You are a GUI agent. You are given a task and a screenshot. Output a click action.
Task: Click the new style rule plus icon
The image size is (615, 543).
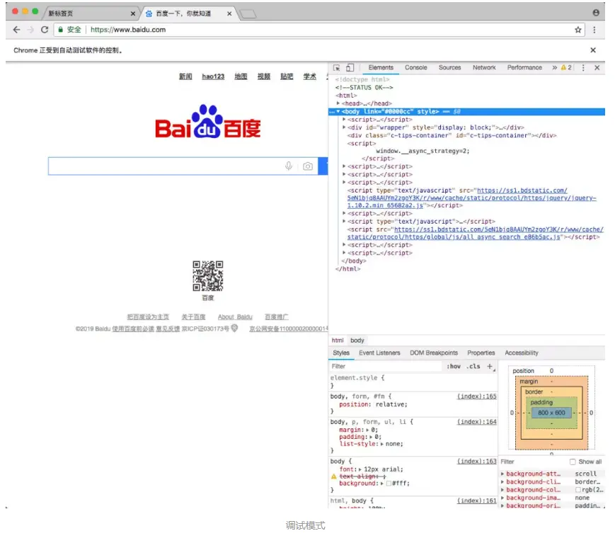[490, 367]
